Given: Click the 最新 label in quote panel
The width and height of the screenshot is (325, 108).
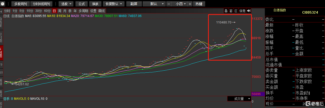Looking at the screenshot, I should tap(269, 25).
